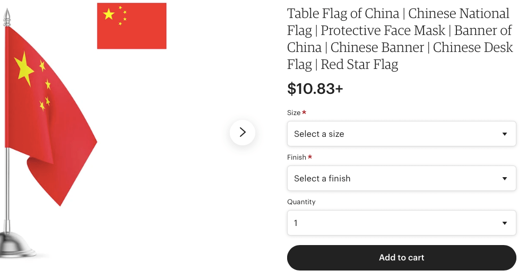The height and width of the screenshot is (279, 527).
Task: Click the Finish field label
Action: tap(297, 157)
